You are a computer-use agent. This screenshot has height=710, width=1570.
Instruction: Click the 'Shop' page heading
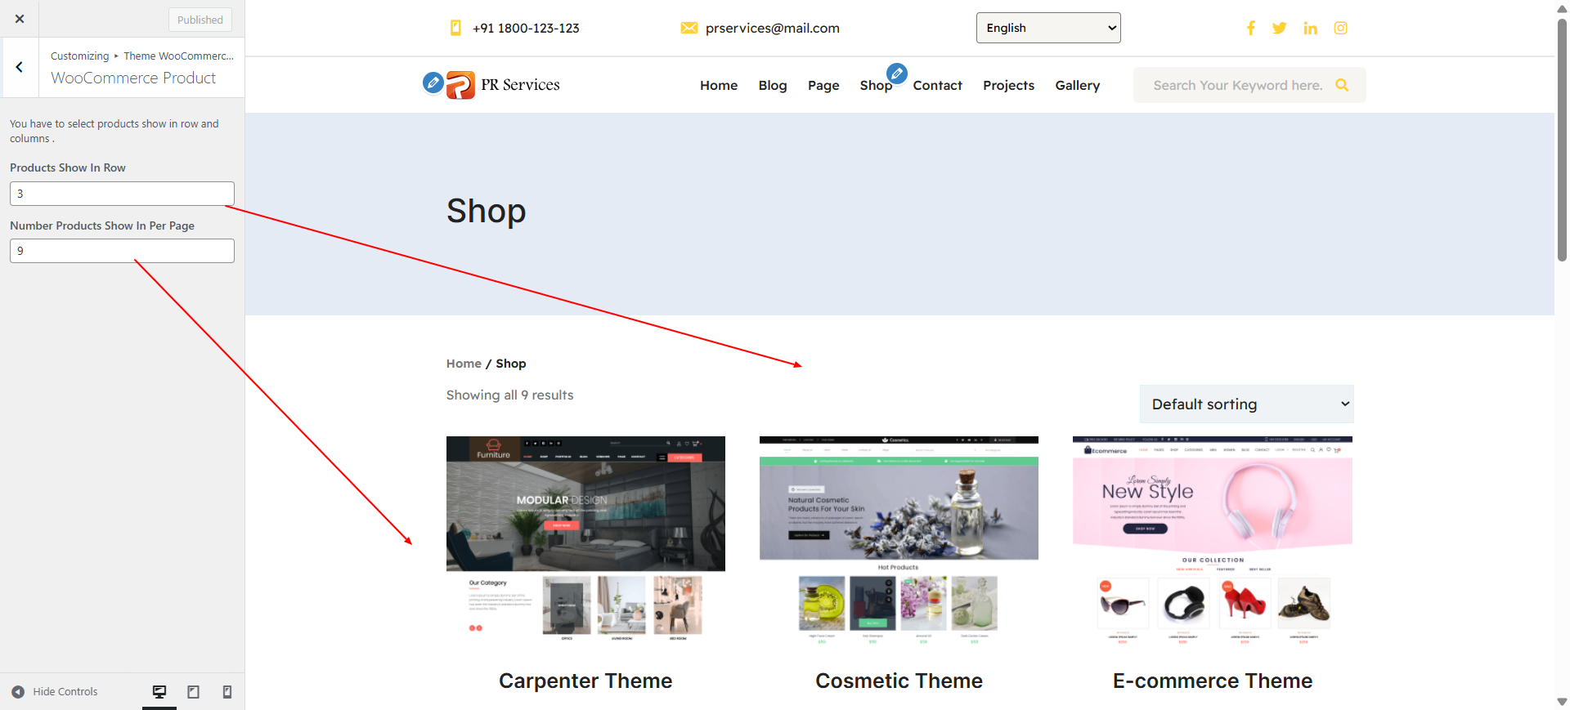(487, 211)
